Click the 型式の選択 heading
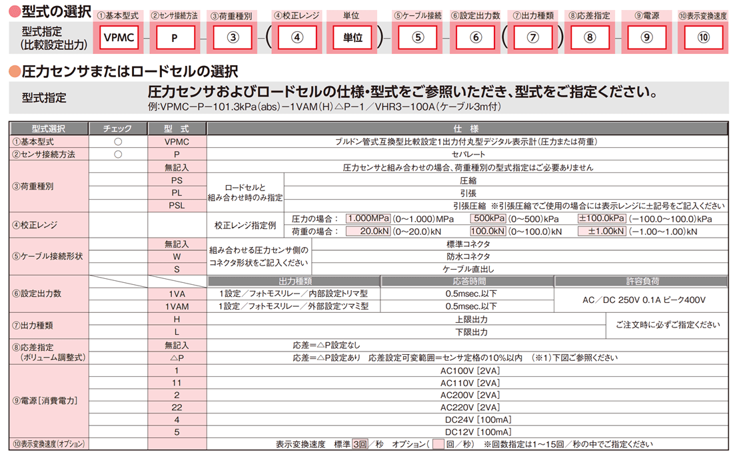Image resolution: width=735 pixels, height=454 pixels. 56,12
